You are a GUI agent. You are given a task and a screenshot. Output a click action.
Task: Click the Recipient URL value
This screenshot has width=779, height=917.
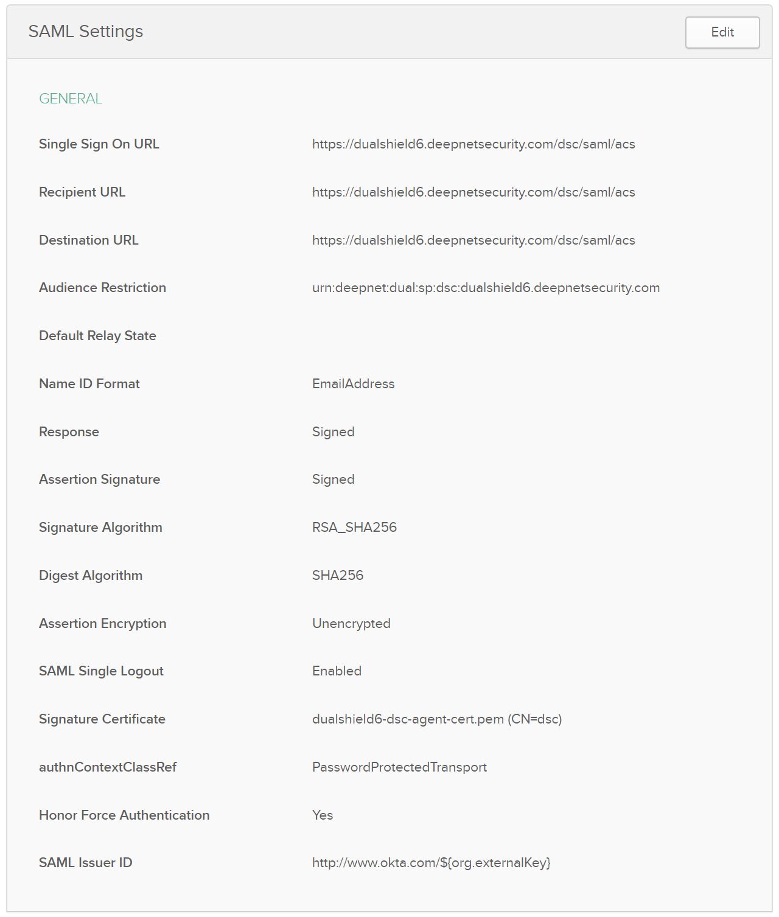coord(473,192)
